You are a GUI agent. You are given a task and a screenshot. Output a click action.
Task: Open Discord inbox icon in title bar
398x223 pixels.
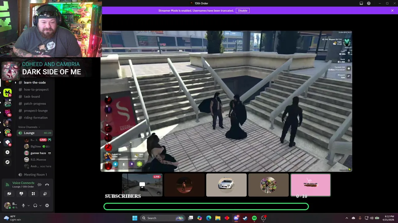[361, 3]
